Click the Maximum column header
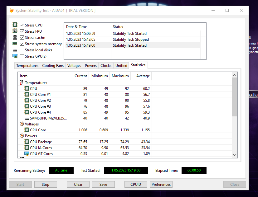 point(120,76)
